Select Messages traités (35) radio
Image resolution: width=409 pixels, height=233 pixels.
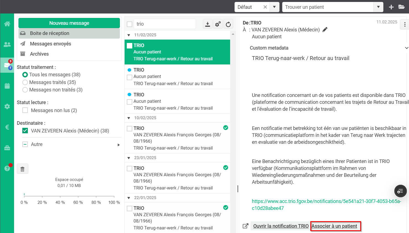[25, 82]
